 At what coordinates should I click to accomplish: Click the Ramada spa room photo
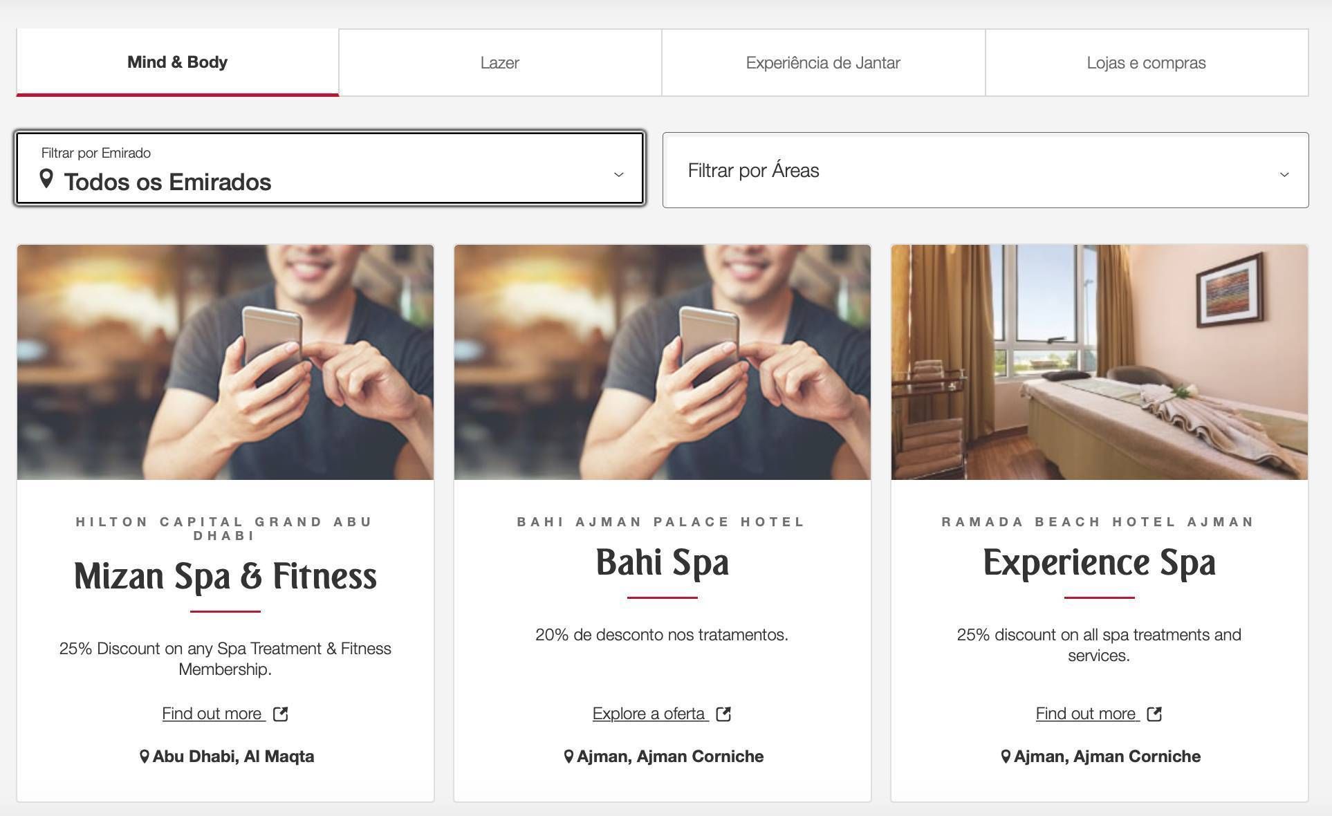point(1100,362)
